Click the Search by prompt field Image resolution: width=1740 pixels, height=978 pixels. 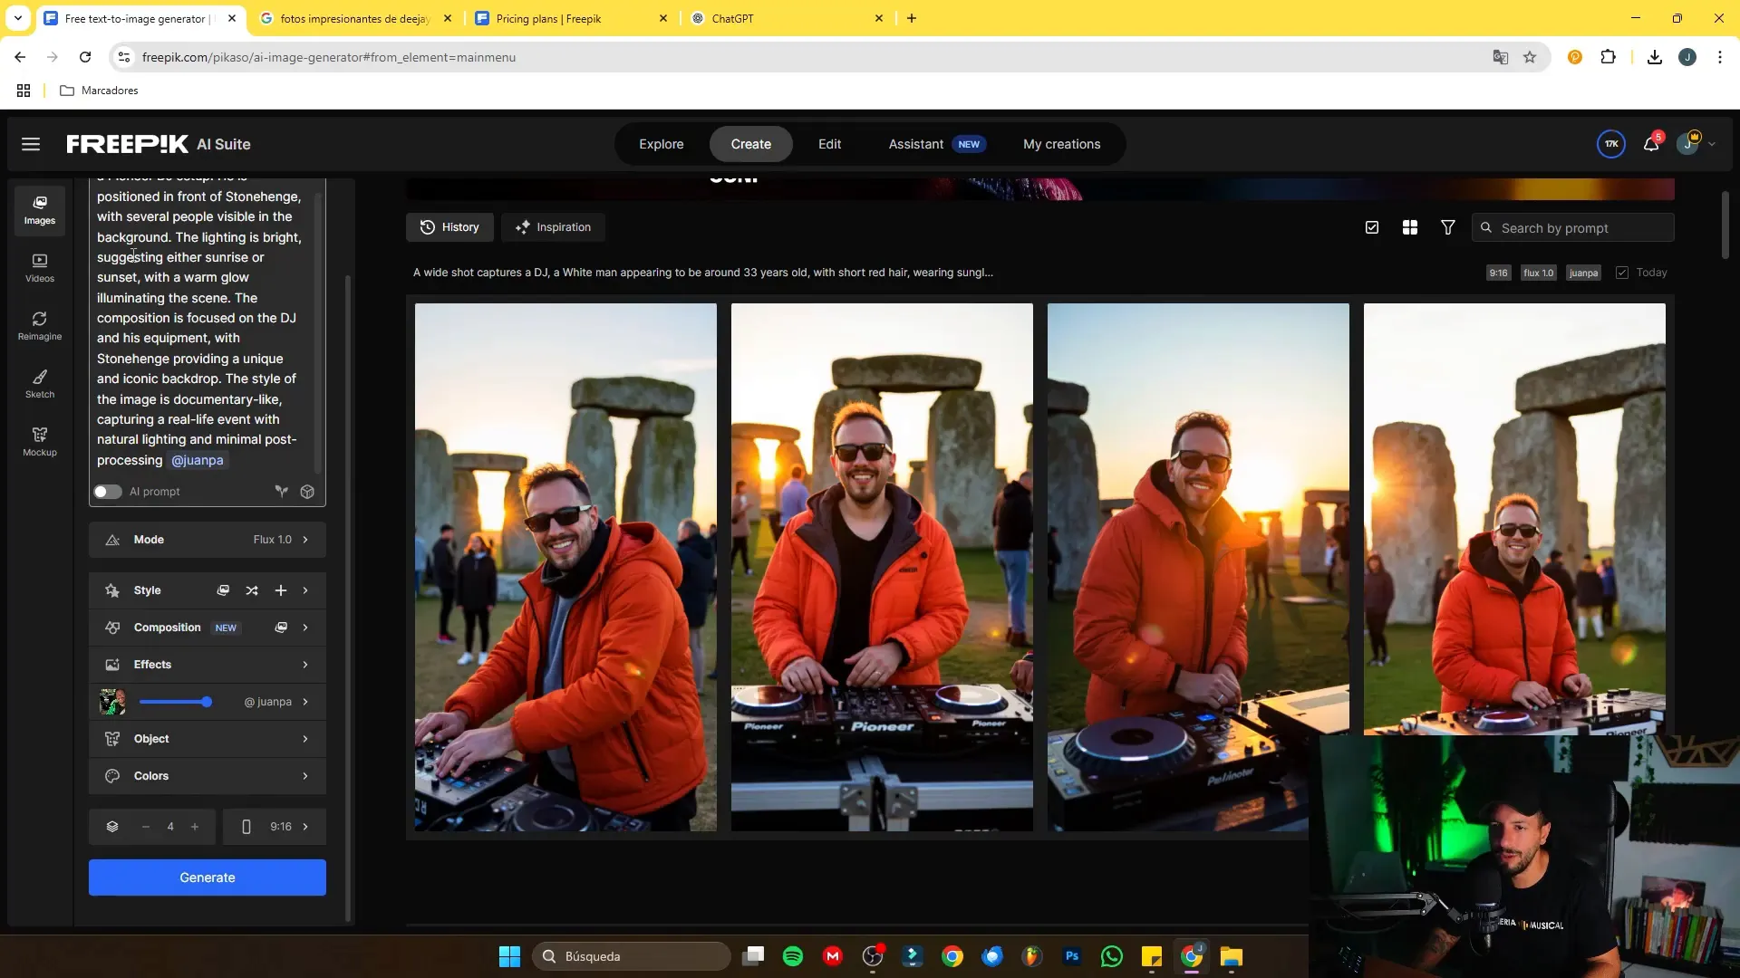[x=1573, y=227]
